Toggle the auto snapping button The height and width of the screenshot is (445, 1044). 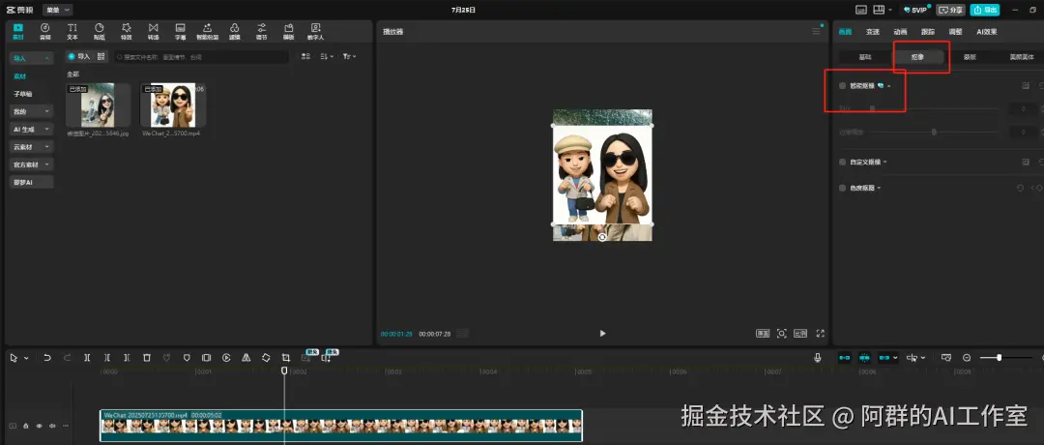click(864, 358)
